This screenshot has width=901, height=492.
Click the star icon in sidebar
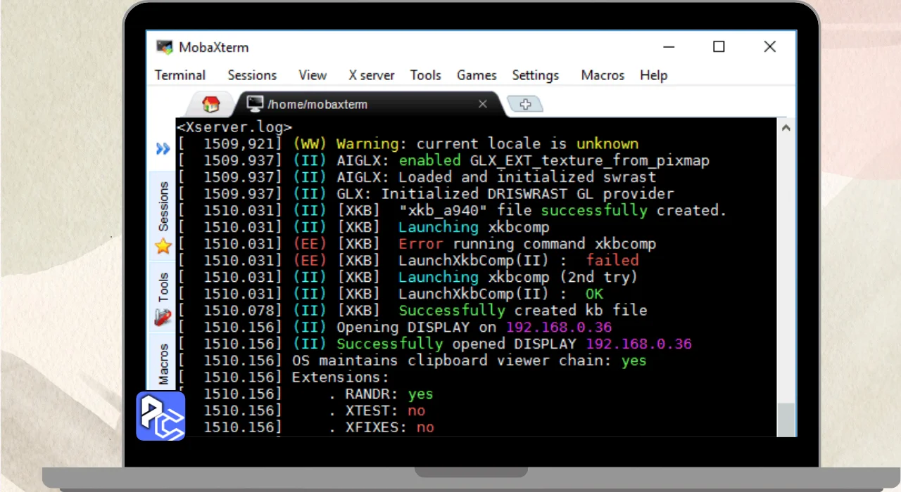coord(163,246)
